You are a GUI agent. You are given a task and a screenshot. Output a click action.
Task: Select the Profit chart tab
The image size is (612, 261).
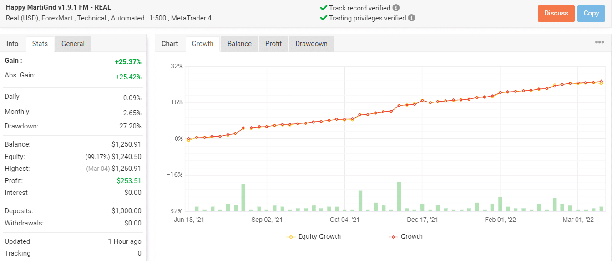point(273,44)
